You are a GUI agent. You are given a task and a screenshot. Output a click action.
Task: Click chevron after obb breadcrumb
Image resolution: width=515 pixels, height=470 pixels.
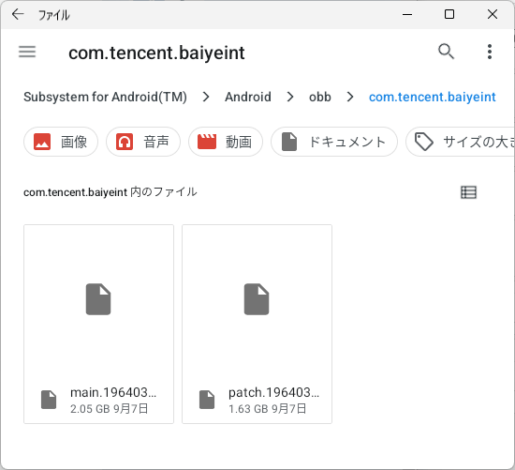(x=350, y=97)
